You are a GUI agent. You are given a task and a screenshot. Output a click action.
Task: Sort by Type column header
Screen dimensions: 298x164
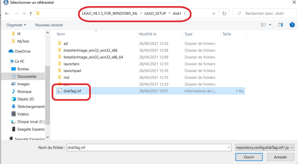point(188,34)
